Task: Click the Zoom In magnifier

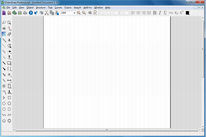Action: pyautogui.click(x=79, y=13)
